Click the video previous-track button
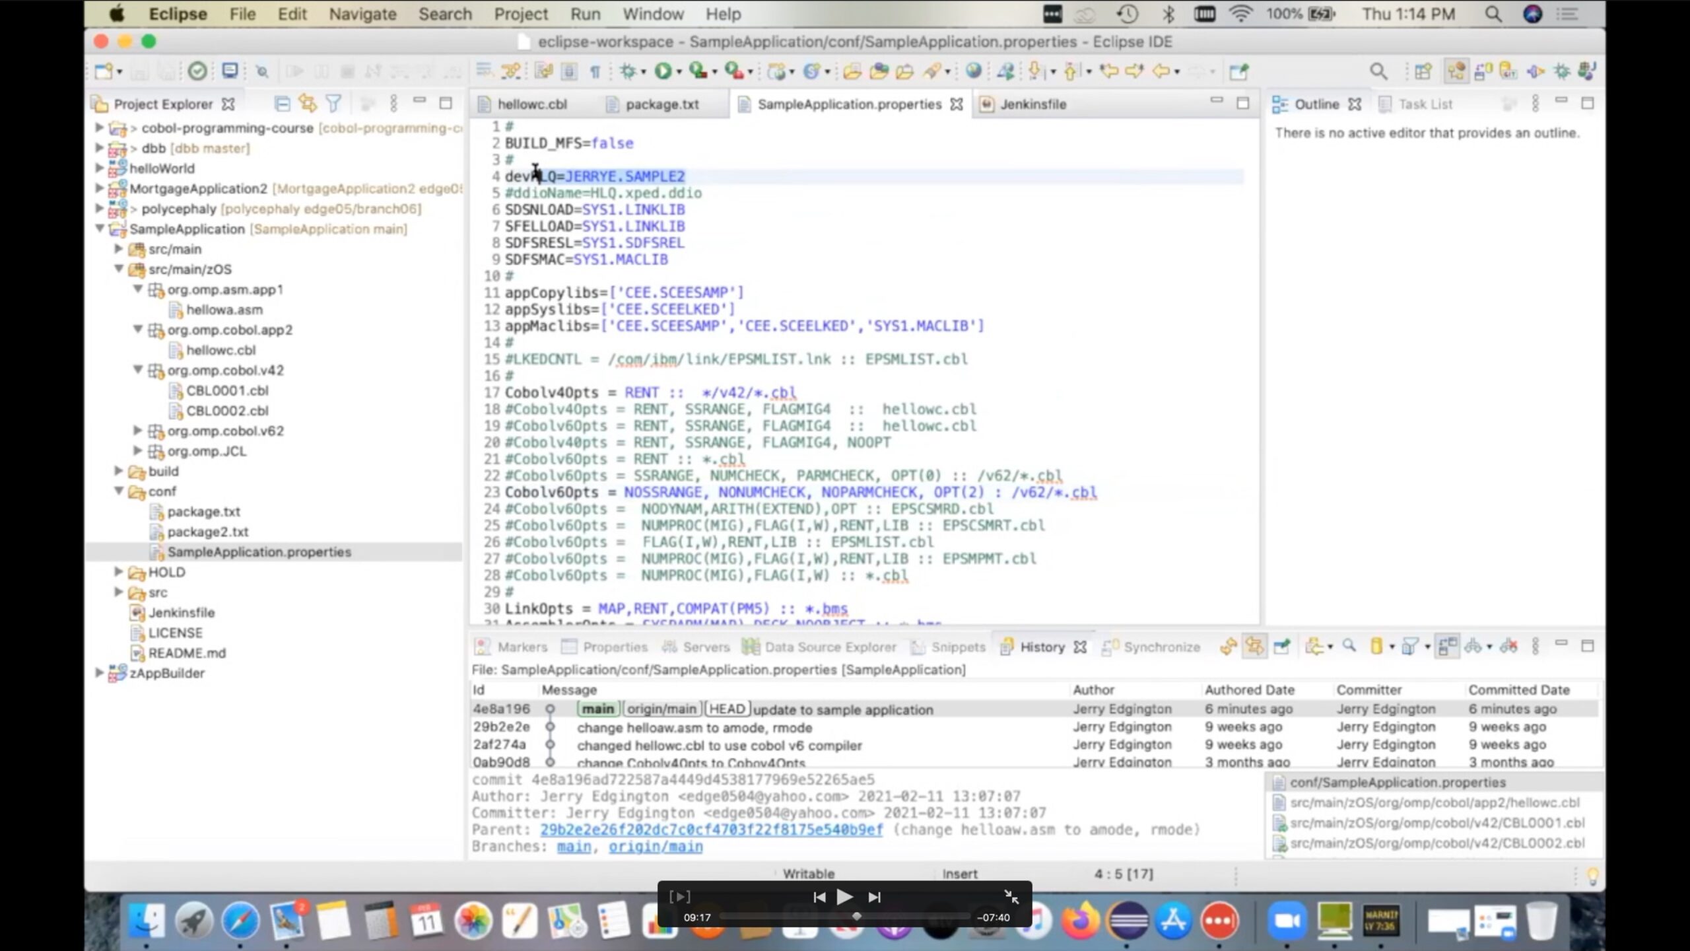The width and height of the screenshot is (1690, 951). click(819, 897)
